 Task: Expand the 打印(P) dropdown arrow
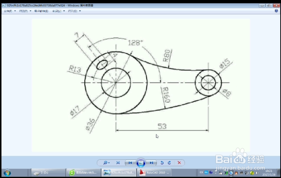(30, 11)
